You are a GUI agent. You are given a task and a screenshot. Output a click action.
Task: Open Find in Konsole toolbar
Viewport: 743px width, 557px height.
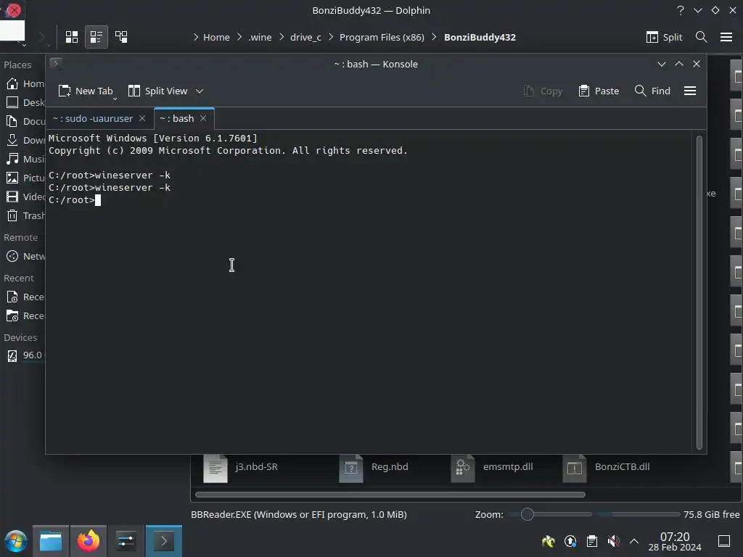(652, 91)
